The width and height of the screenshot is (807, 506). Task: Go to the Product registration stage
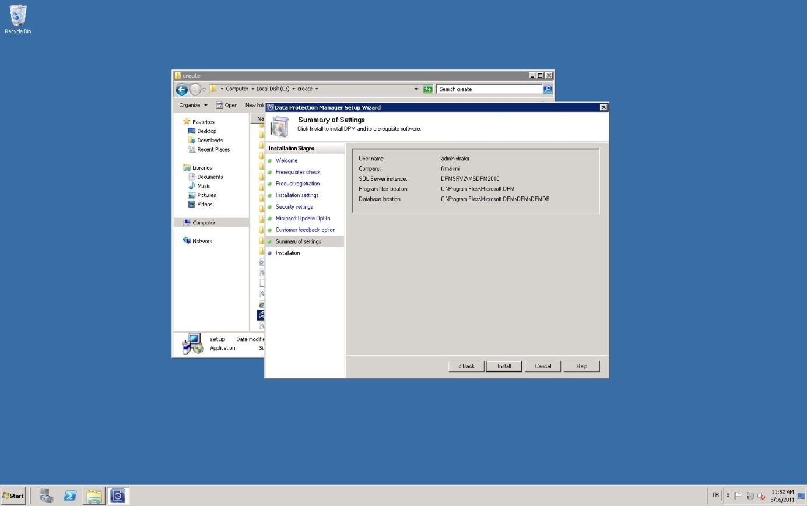point(297,184)
